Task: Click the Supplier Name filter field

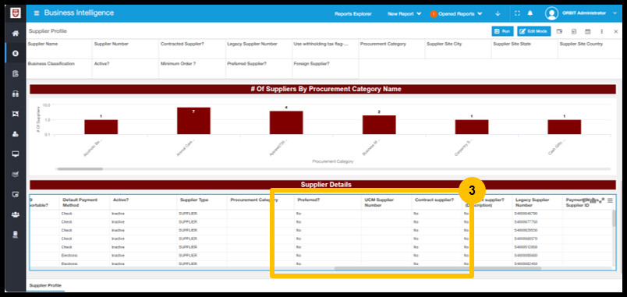Action: click(x=59, y=49)
